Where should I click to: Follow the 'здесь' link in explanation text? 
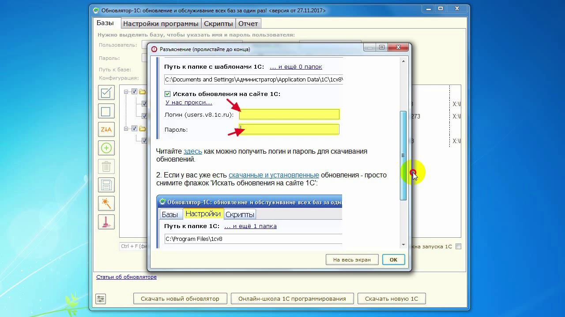tap(192, 151)
